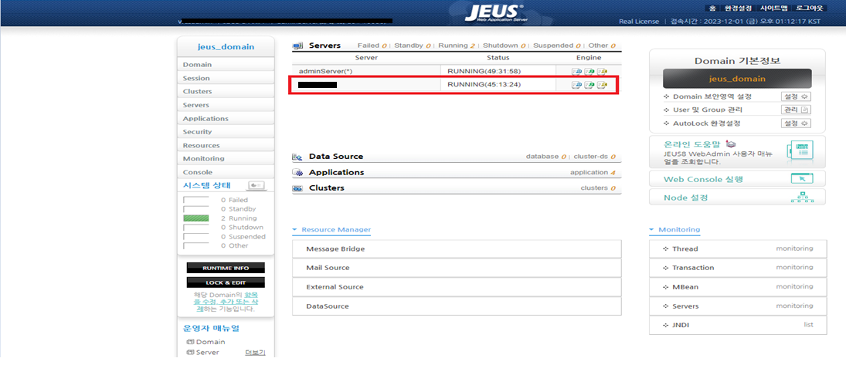Open the Session menu in sidebar
846x365 pixels.
226,78
